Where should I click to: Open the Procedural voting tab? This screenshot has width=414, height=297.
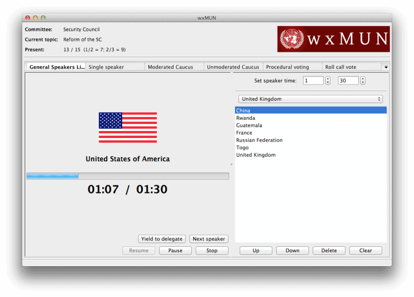[292, 67]
